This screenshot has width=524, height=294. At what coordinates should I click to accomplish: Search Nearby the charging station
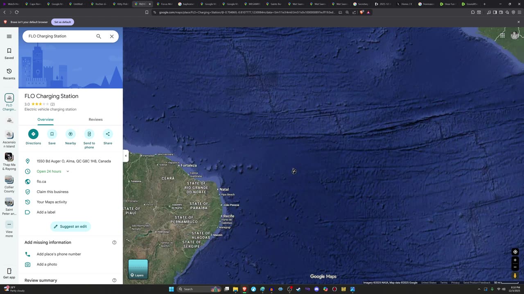point(70,137)
